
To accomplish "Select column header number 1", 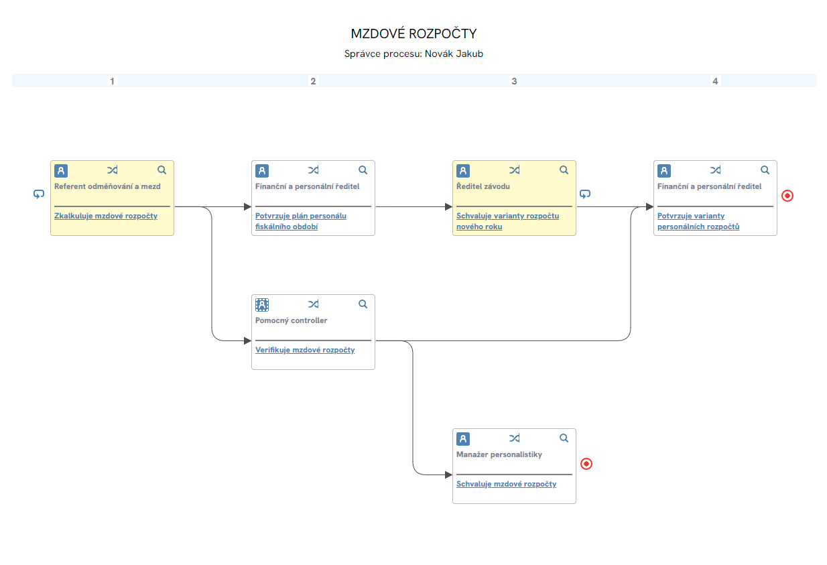I will (x=112, y=81).
